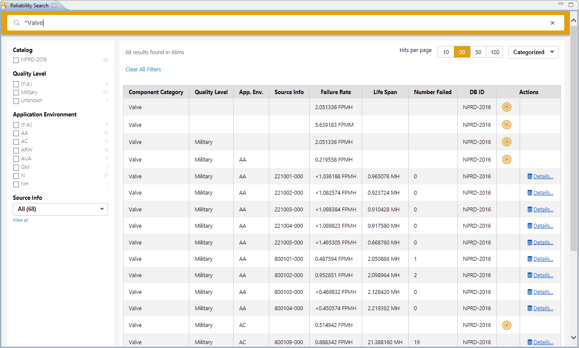Image resolution: width=579 pixels, height=348 pixels.
Task: Click the Clear All Filters link
Action: click(x=143, y=70)
